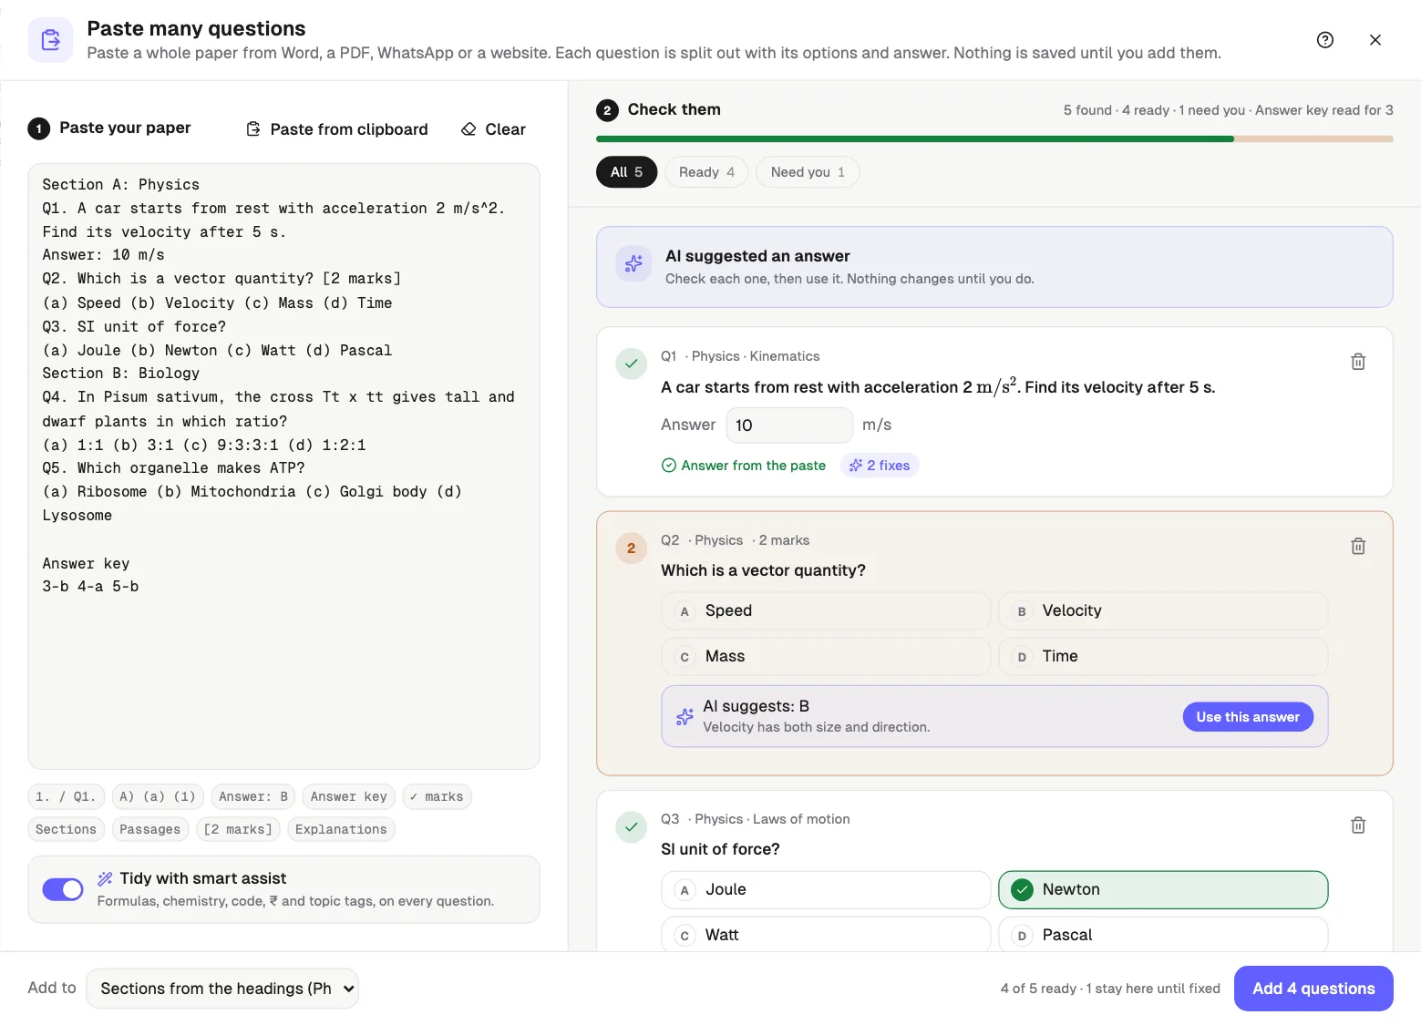Open the help question-mark icon
Screen dimensions: 1421x1025
1325,40
